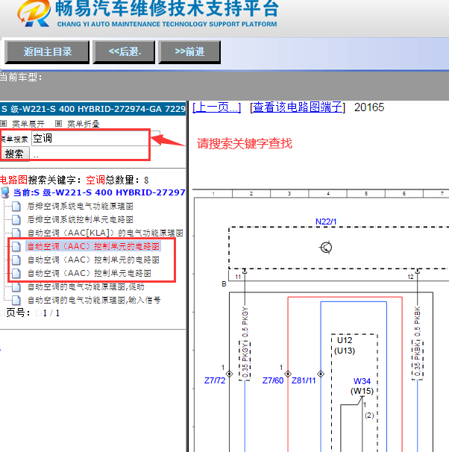Click the document icon of 自动空调（AAC）控制单元电路图
449x452 pixels.
(16, 273)
